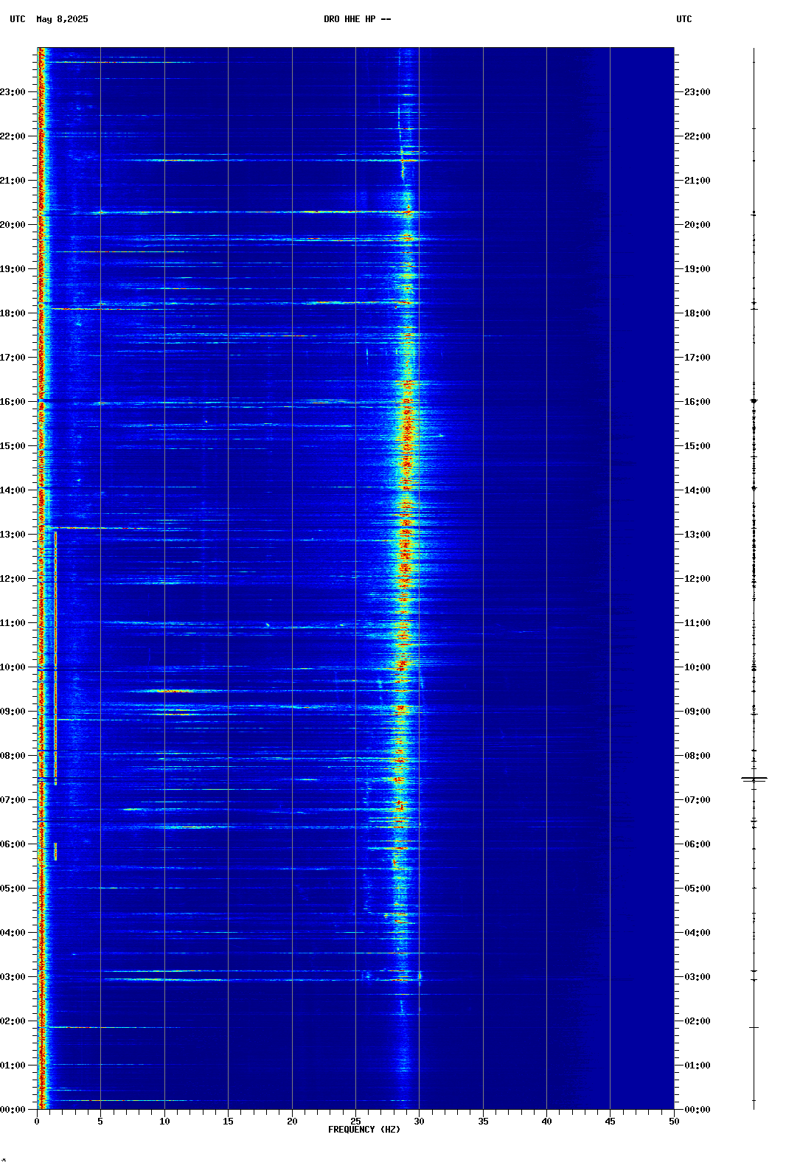This screenshot has width=786, height=1168.
Task: Click the top-right 'UTC' label
Action: click(x=684, y=19)
